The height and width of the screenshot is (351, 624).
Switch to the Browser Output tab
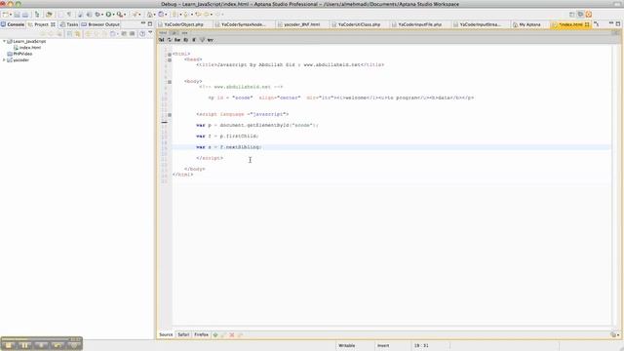[x=100, y=24]
